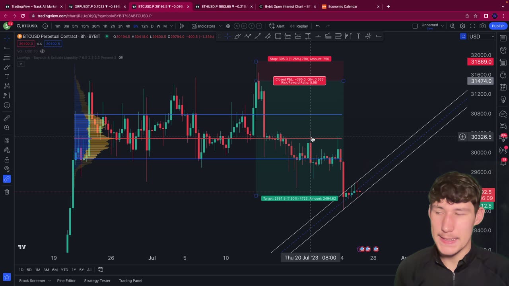Toggle hide all drawings eye icon
509x286 pixels.
pos(7,169)
